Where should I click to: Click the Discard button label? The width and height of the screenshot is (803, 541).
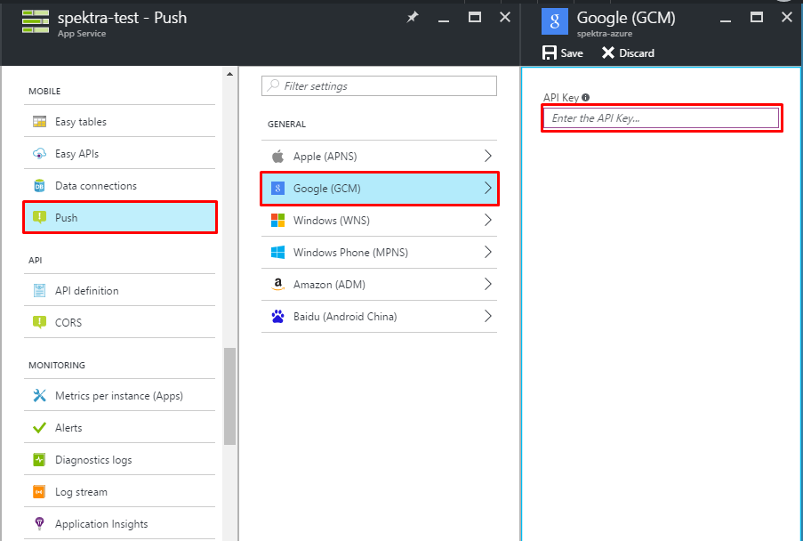[x=637, y=53]
